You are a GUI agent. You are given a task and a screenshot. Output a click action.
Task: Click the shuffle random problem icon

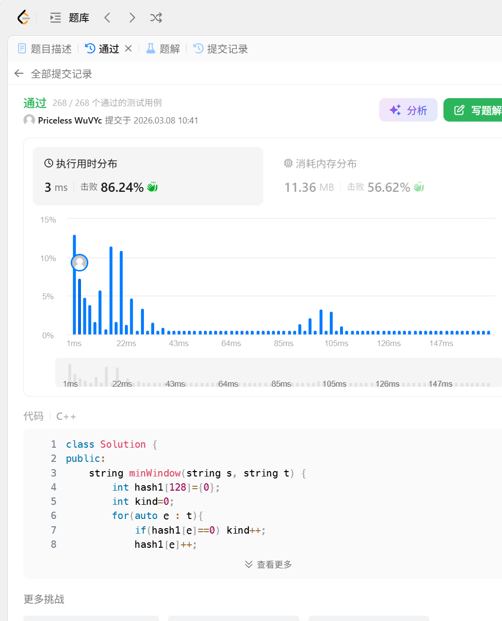(156, 18)
